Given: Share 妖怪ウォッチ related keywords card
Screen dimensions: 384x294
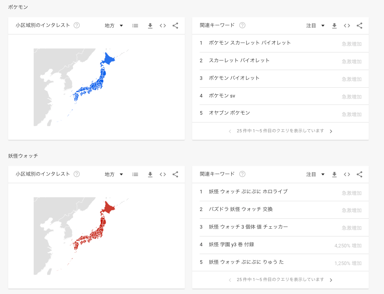Looking at the screenshot, I should click(359, 175).
